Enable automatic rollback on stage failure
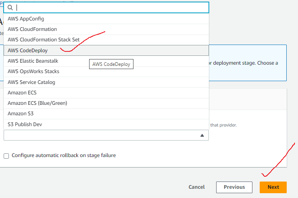Image resolution: width=298 pixels, height=198 pixels. [6, 156]
